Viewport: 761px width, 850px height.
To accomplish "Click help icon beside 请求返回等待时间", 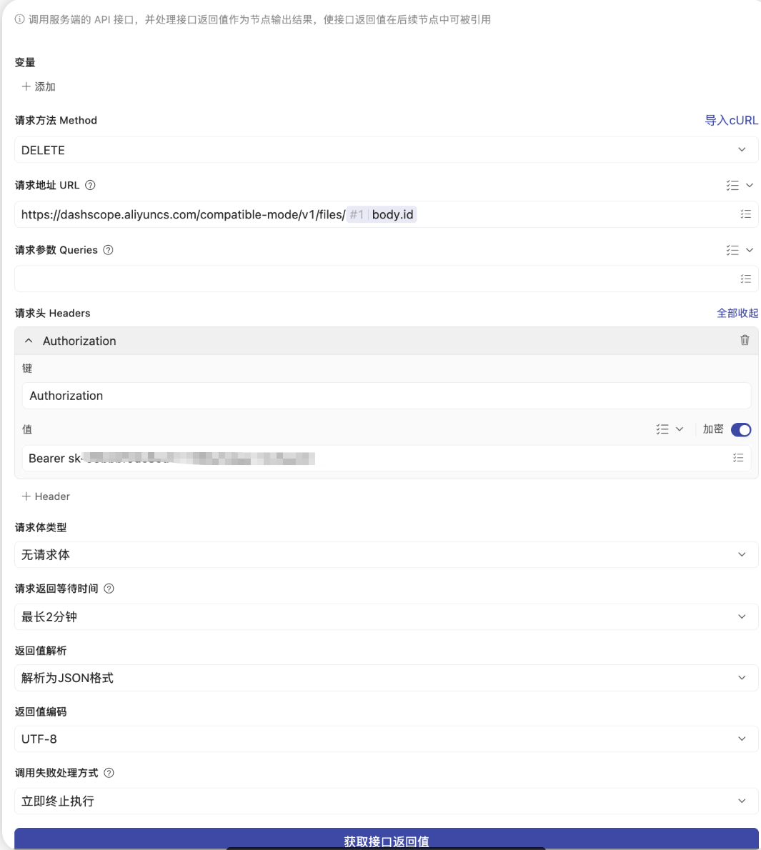I will pos(109,589).
